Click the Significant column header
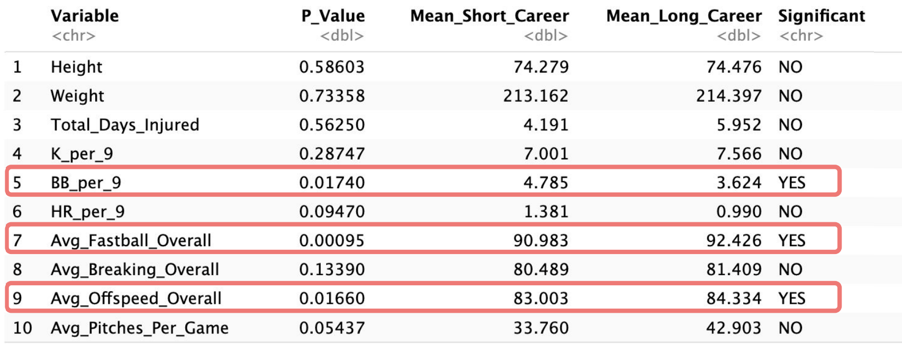This screenshot has height=344, width=902. [822, 16]
